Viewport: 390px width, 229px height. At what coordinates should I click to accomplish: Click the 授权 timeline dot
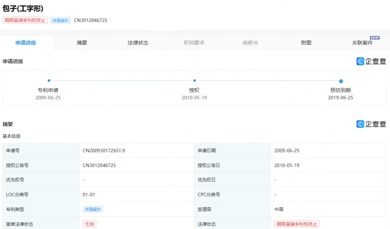coord(194,80)
